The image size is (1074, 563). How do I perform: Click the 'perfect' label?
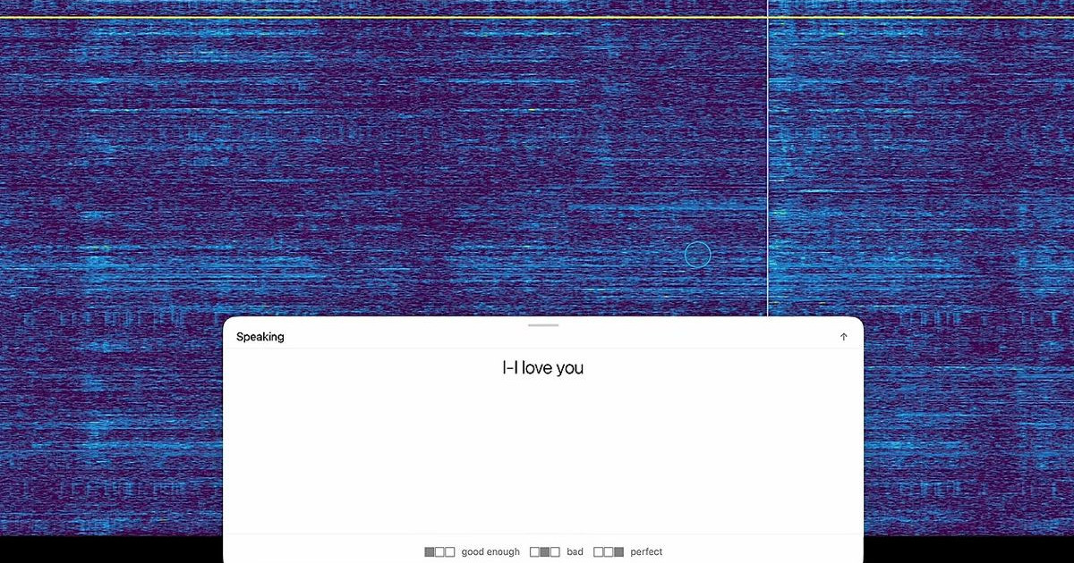click(646, 552)
